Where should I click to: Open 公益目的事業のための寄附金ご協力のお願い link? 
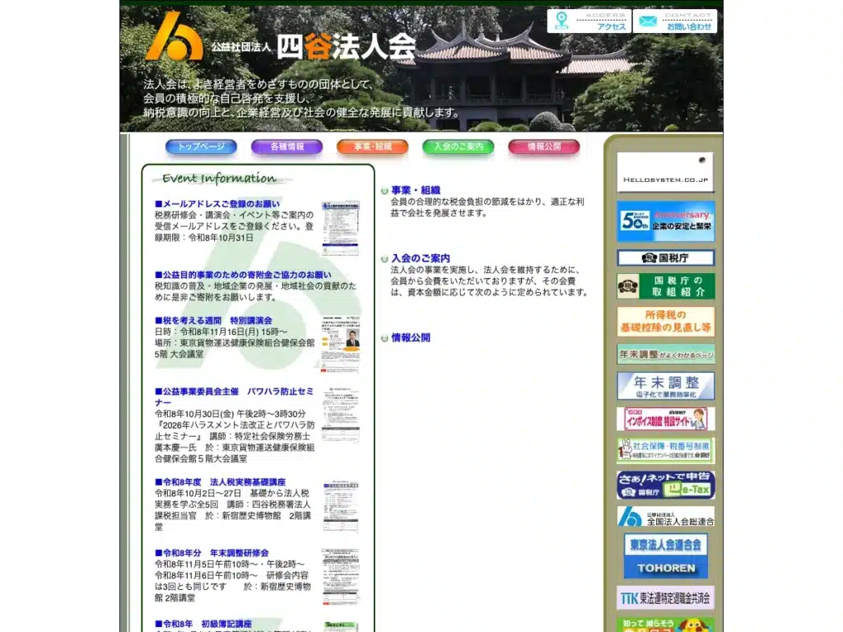tap(243, 275)
